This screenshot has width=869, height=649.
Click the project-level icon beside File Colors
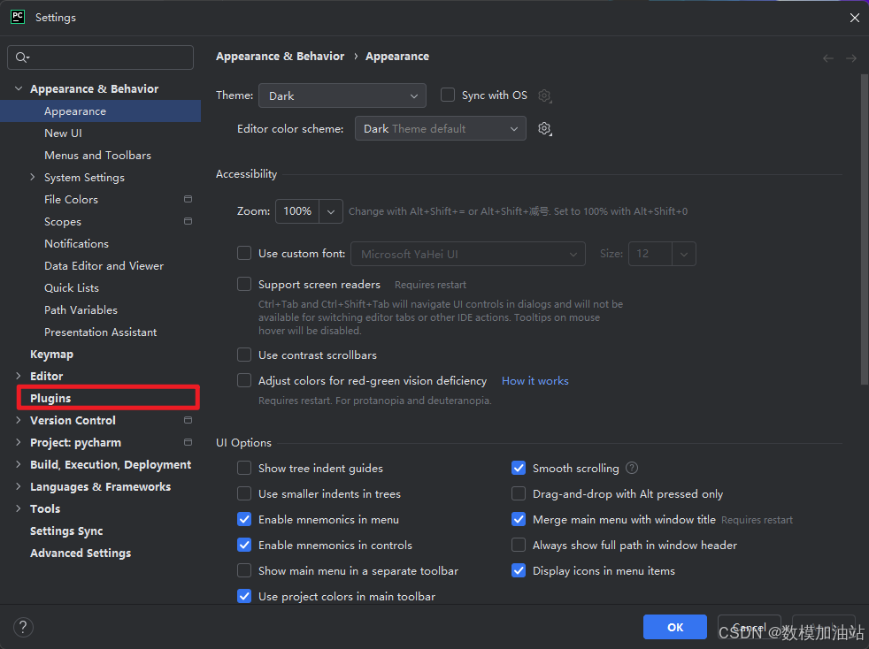point(188,199)
